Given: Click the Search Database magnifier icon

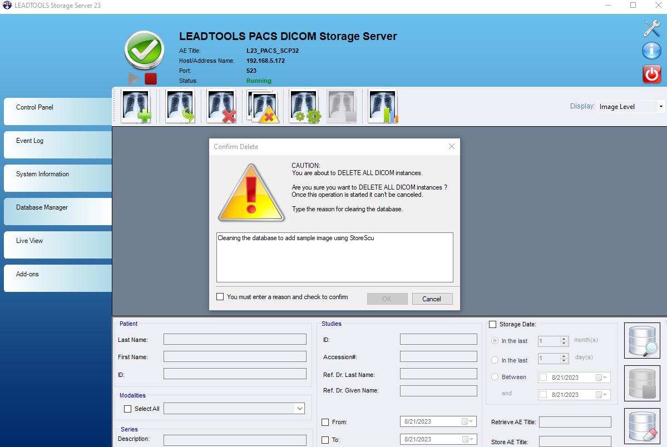Looking at the screenshot, I should (x=642, y=340).
